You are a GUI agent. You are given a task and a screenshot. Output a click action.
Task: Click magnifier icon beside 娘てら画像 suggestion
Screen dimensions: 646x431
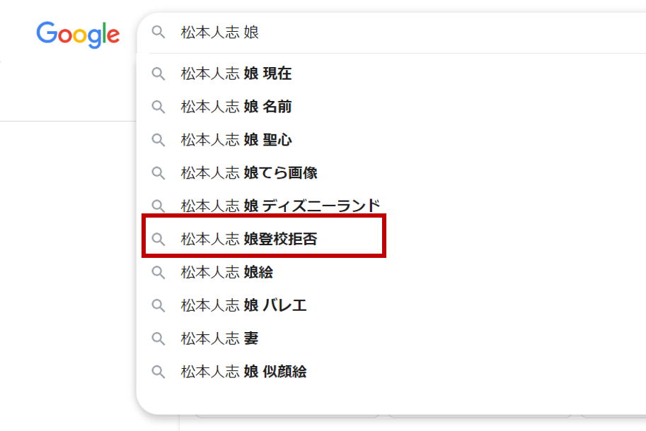point(158,173)
